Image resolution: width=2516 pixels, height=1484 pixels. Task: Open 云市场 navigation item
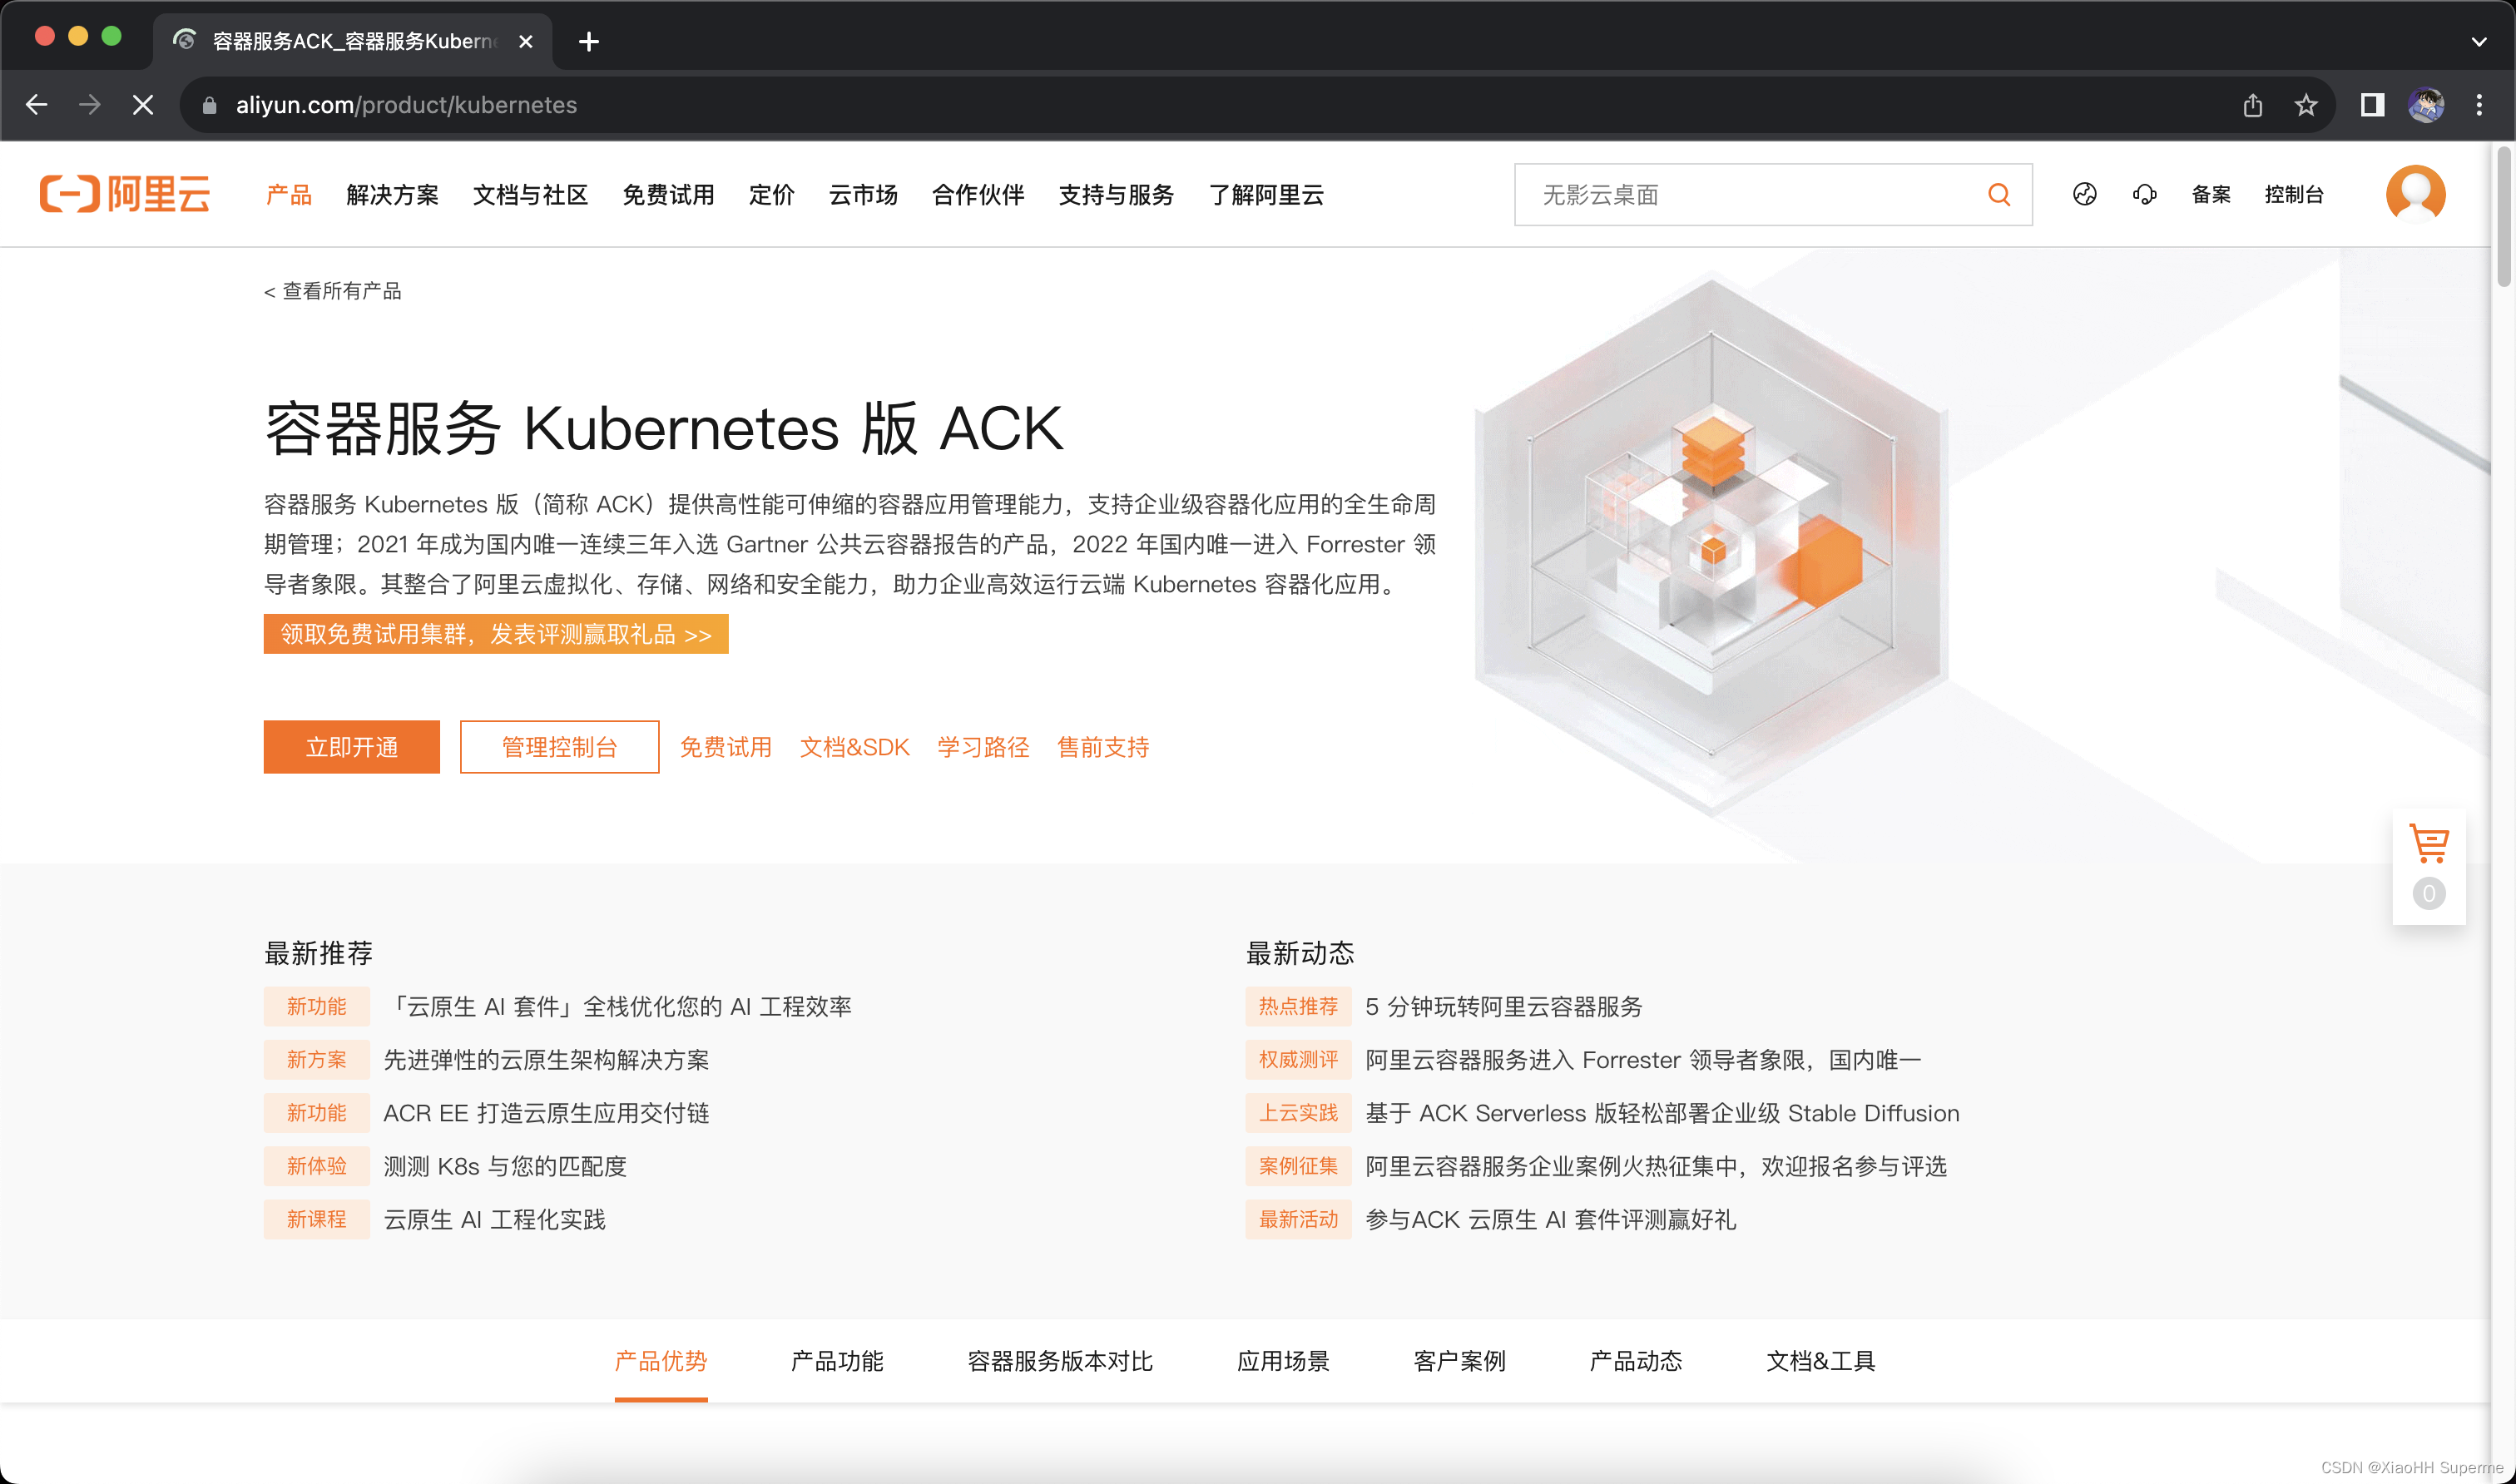(863, 194)
